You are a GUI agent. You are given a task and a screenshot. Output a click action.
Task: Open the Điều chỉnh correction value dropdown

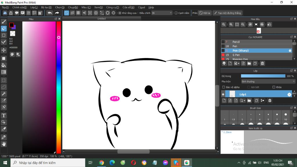tap(171, 13)
